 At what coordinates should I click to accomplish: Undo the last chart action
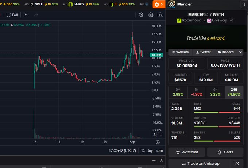pyautogui.click(x=26, y=15)
